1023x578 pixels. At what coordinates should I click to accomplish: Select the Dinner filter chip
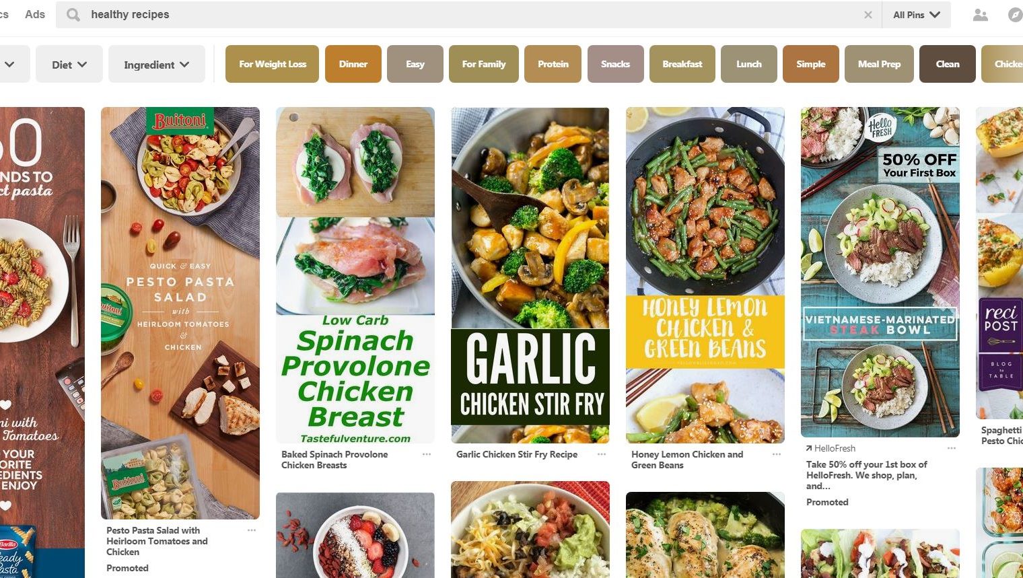click(353, 64)
